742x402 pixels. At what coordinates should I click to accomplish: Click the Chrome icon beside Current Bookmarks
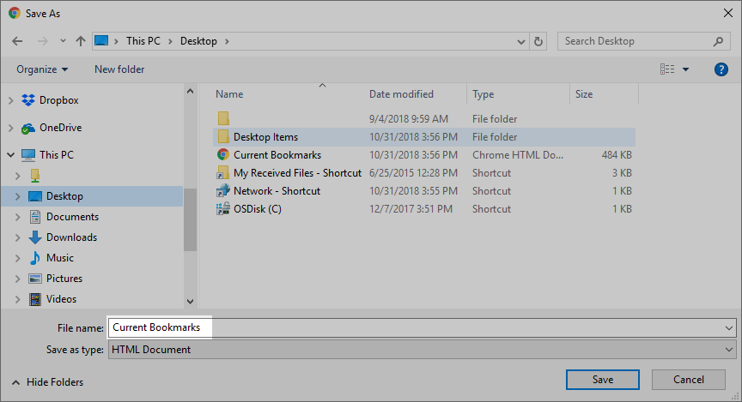pos(222,155)
